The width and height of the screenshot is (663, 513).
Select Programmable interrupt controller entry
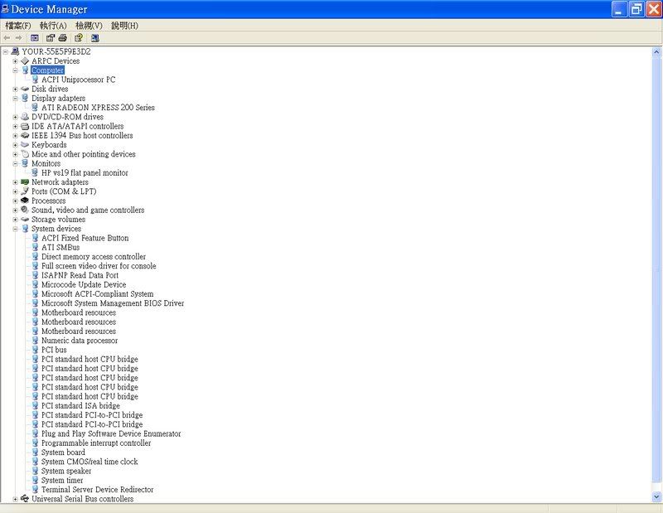96,443
